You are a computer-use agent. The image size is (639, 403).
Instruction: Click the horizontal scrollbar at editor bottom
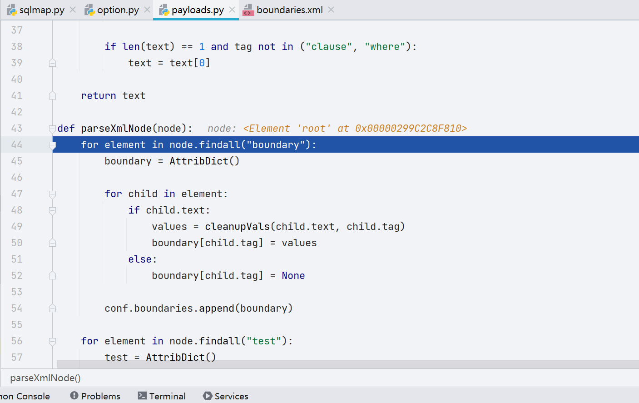point(348,364)
